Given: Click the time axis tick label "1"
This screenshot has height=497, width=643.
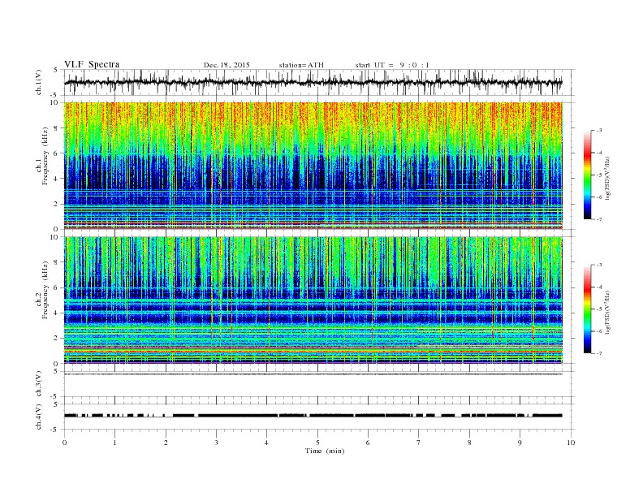Looking at the screenshot, I should click(x=115, y=443).
